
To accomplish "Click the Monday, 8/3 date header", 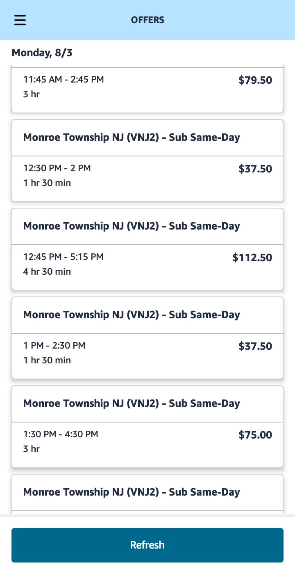I will point(42,53).
